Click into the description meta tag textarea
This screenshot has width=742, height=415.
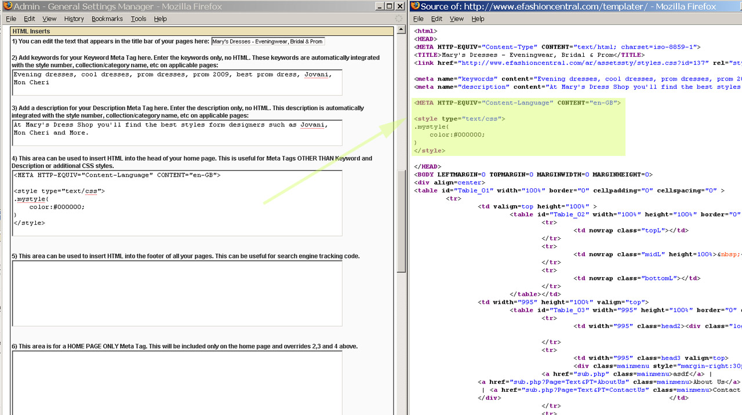[177, 133]
